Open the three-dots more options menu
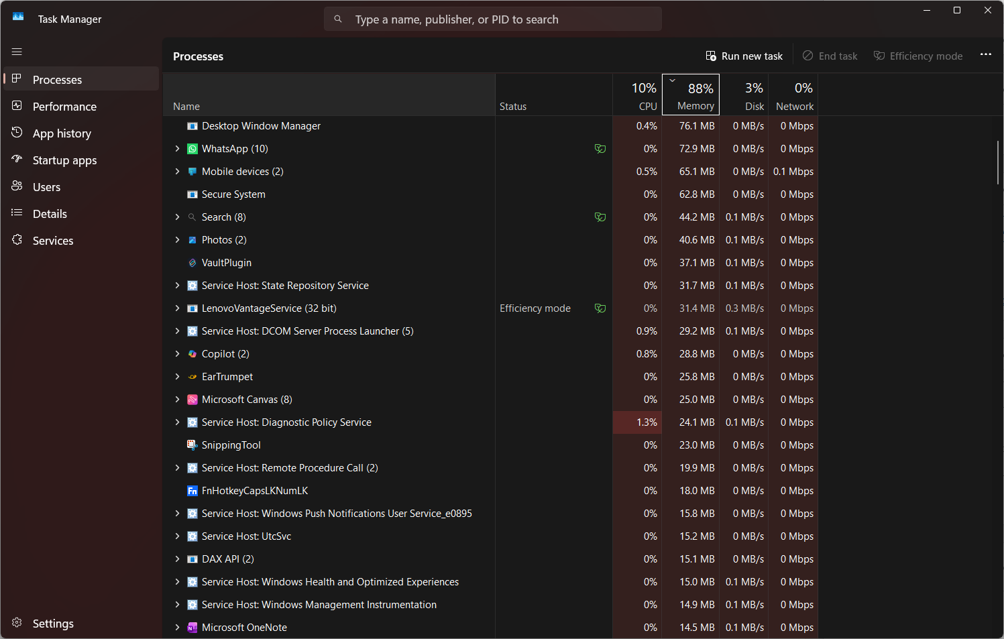Screen dimensions: 1004x639 click(985, 55)
